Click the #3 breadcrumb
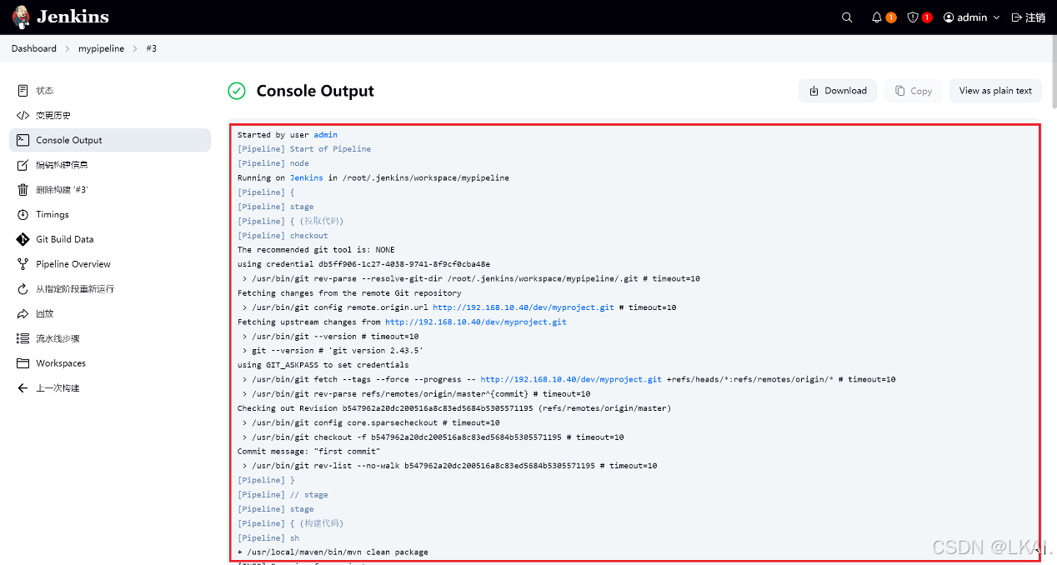Viewport: 1057px width, 565px height. [152, 48]
